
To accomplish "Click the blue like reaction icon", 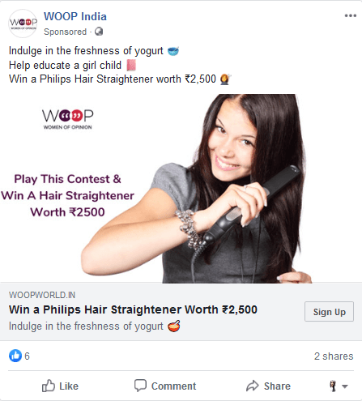I will [15, 356].
